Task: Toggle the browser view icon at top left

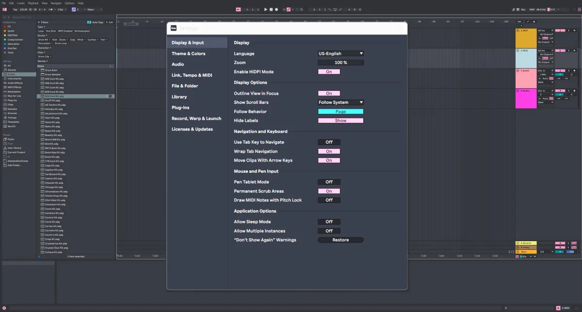Action: 4,9
